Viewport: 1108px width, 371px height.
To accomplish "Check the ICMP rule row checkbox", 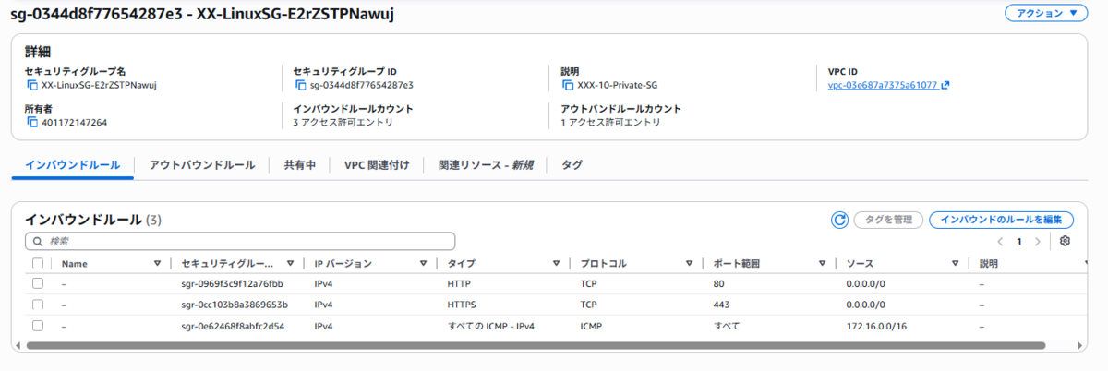I will coord(38,326).
